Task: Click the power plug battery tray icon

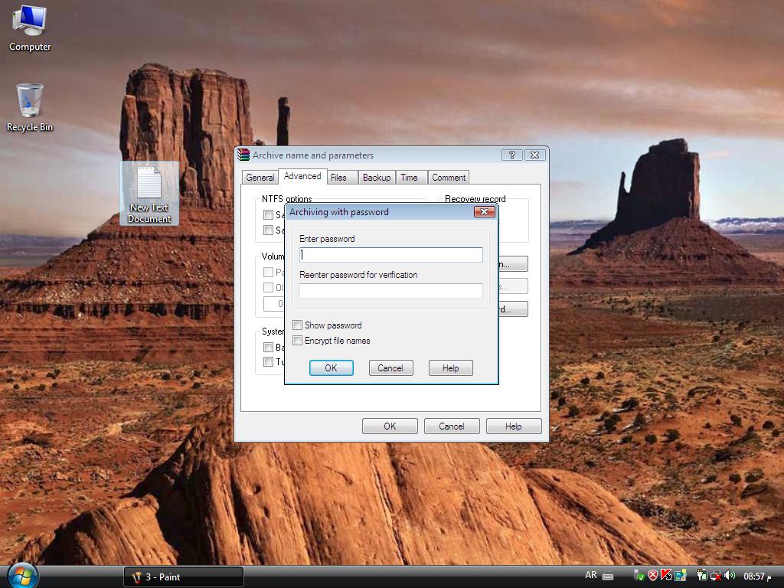Action: 701,575
